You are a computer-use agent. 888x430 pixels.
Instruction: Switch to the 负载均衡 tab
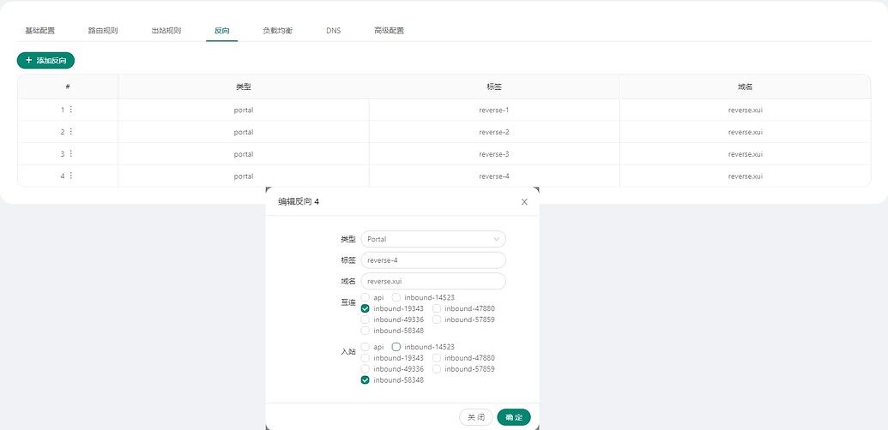277,31
